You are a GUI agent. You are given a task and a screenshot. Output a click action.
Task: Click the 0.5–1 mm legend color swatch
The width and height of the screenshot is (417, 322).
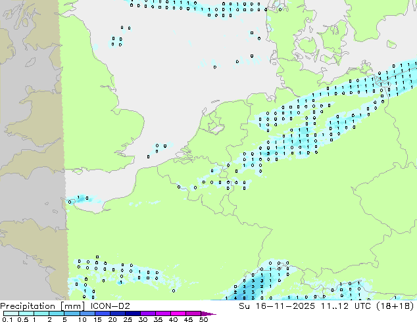(26, 313)
